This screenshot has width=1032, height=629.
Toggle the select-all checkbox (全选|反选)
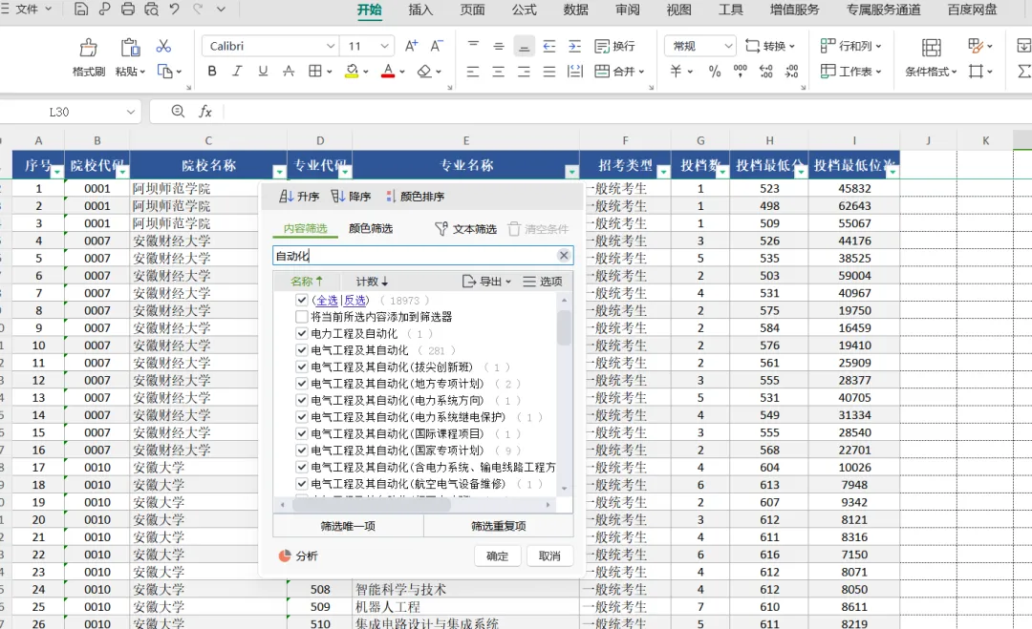click(x=301, y=300)
